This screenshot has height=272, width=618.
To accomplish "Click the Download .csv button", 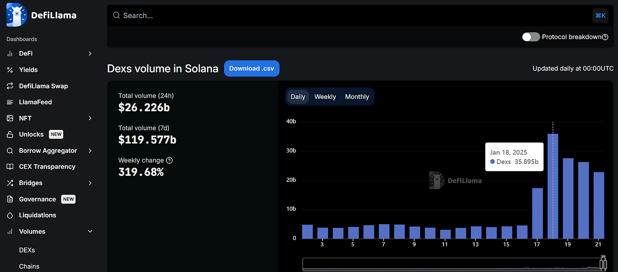I will click(x=251, y=68).
